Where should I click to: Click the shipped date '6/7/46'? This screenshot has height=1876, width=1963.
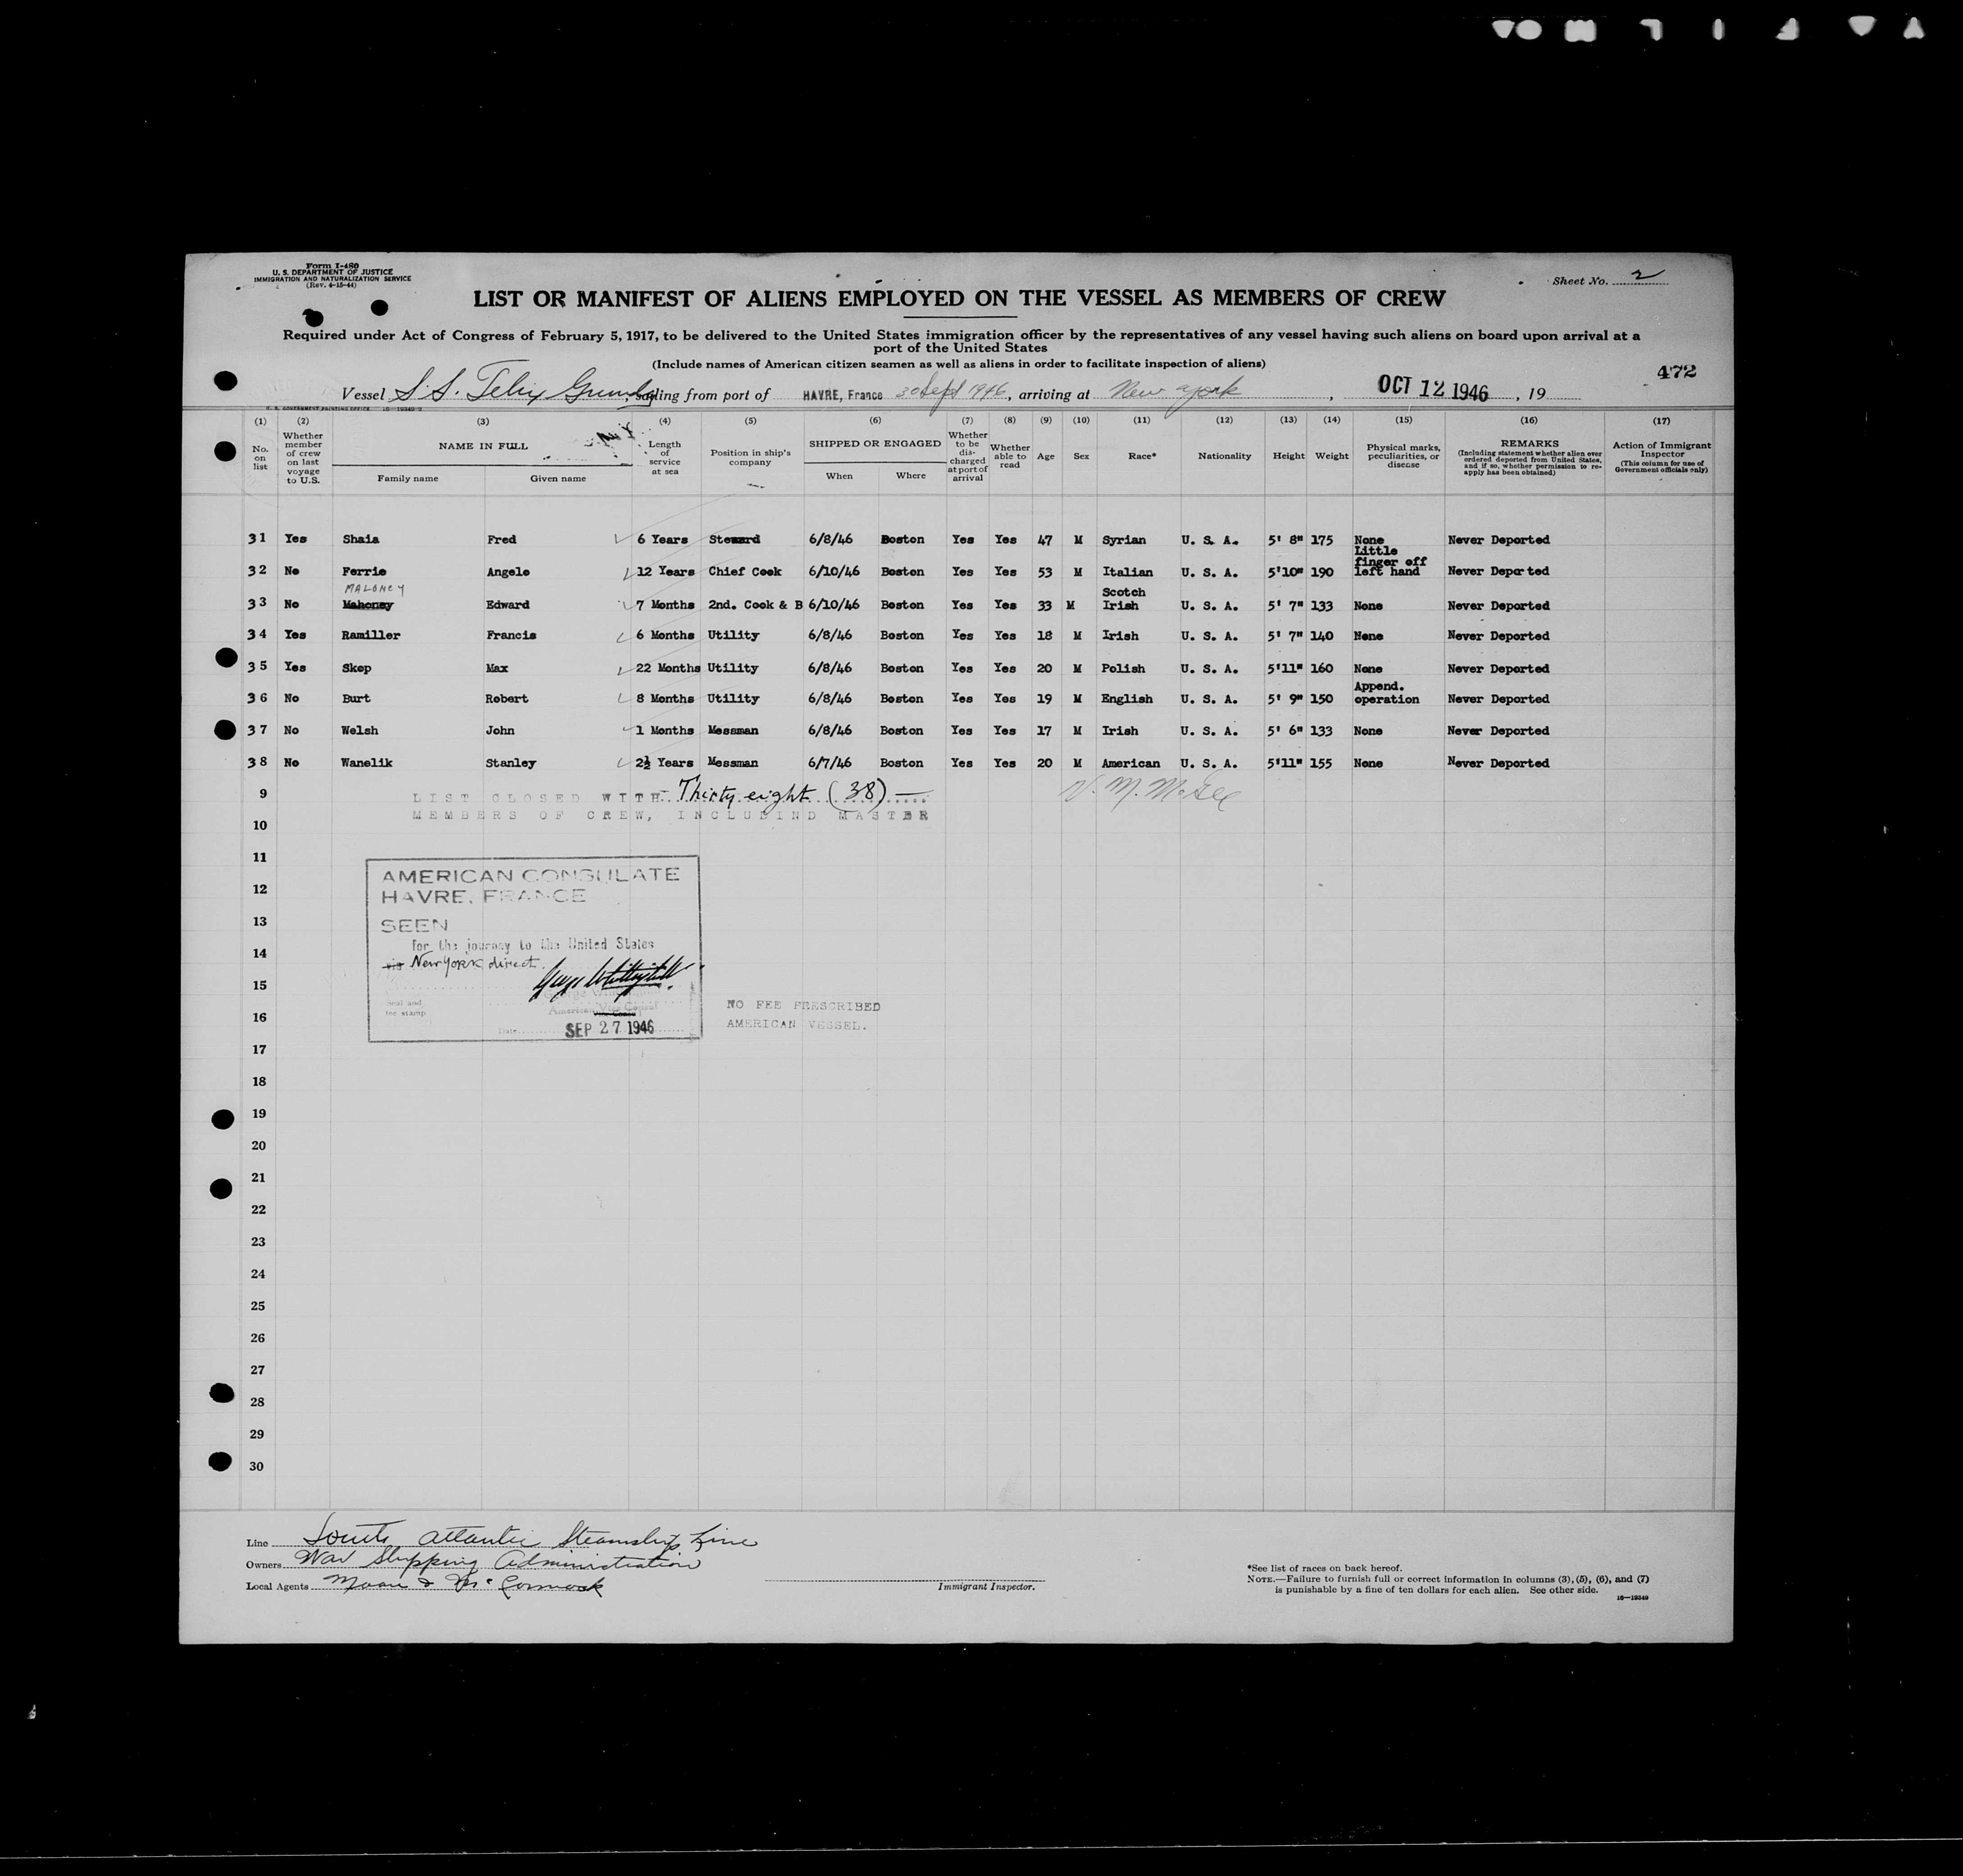point(831,762)
